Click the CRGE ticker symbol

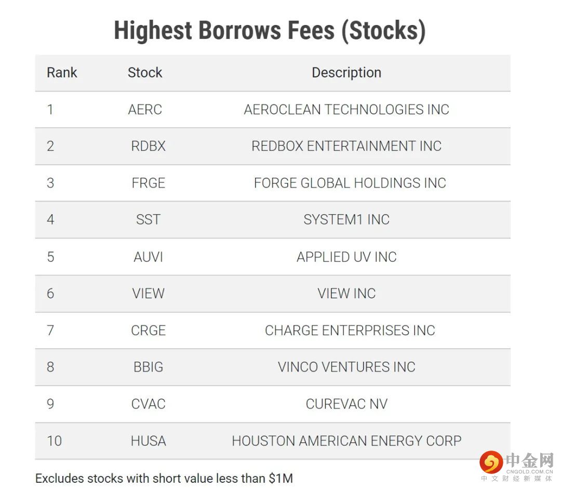pyautogui.click(x=148, y=331)
